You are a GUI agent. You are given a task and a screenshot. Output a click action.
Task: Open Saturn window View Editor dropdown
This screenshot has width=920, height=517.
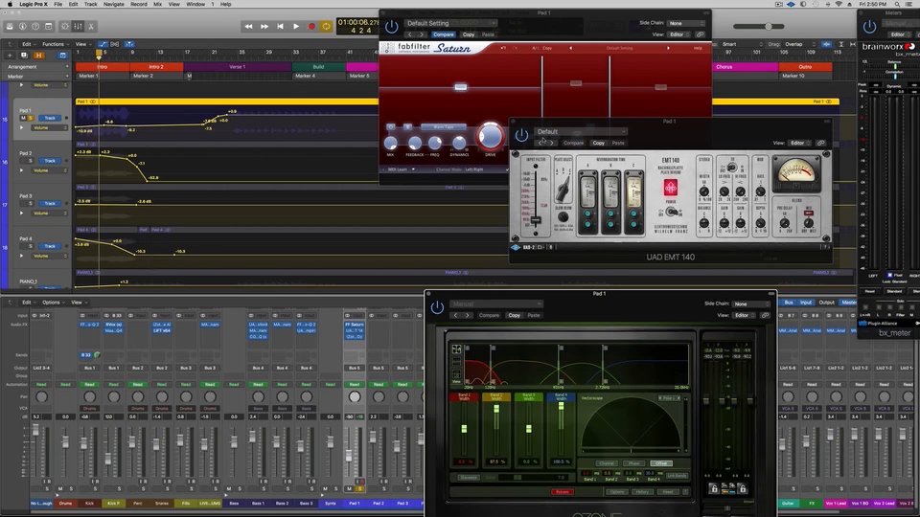pos(680,34)
